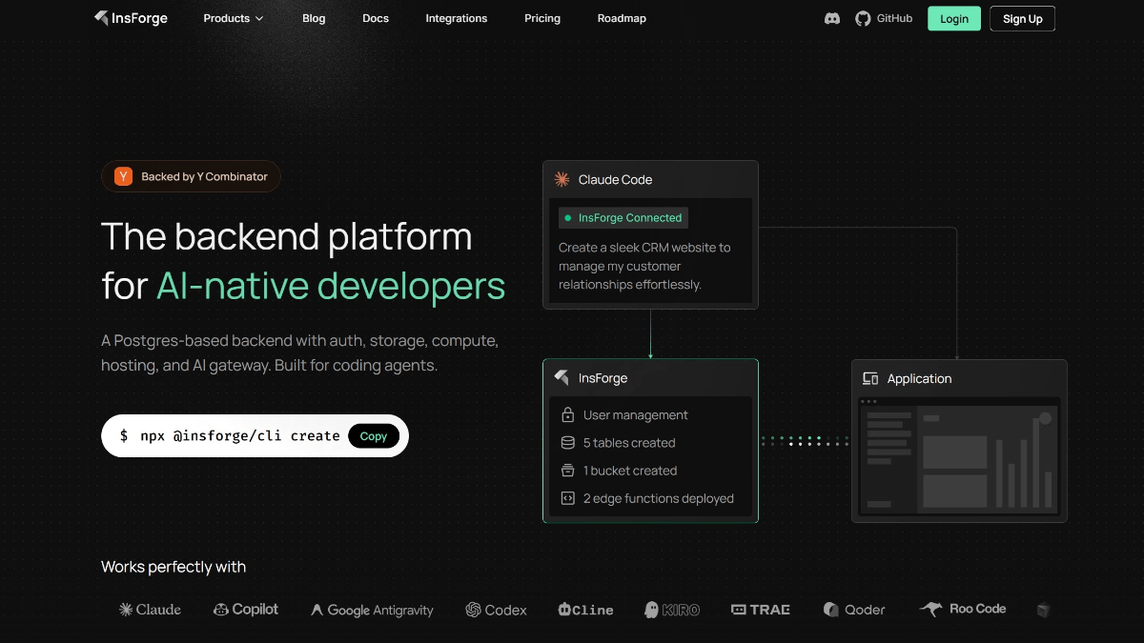Click the TRAE logo
The image size is (1144, 643).
(761, 610)
